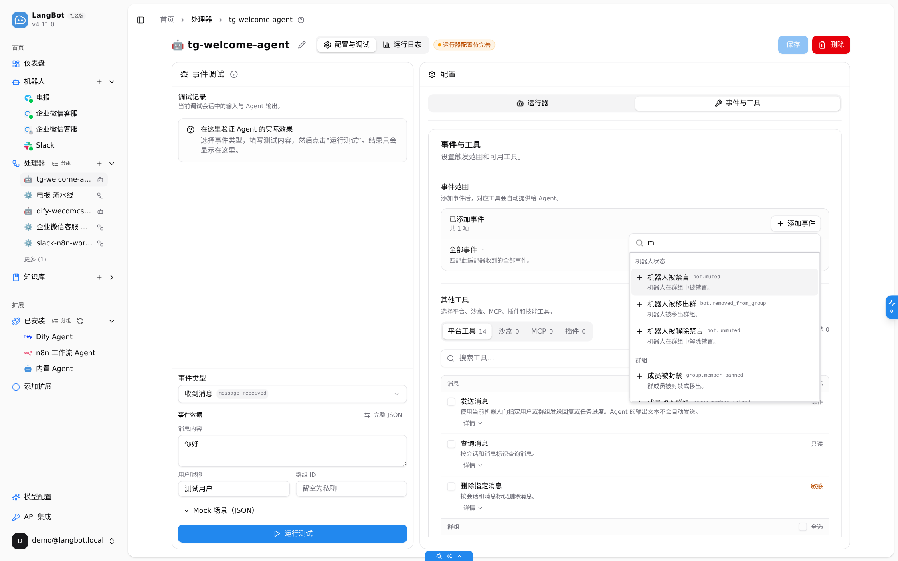Click 添加扩展 in the sidebar
The width and height of the screenshot is (898, 561).
click(x=64, y=387)
